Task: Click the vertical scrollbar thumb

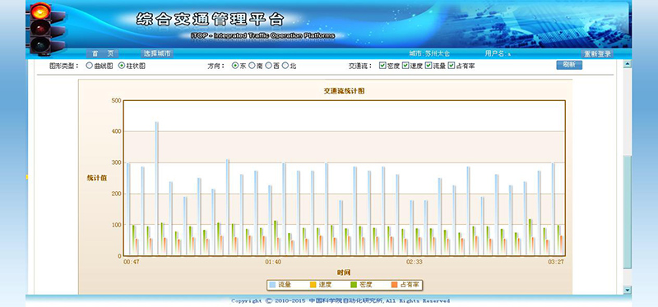Action: point(628,213)
